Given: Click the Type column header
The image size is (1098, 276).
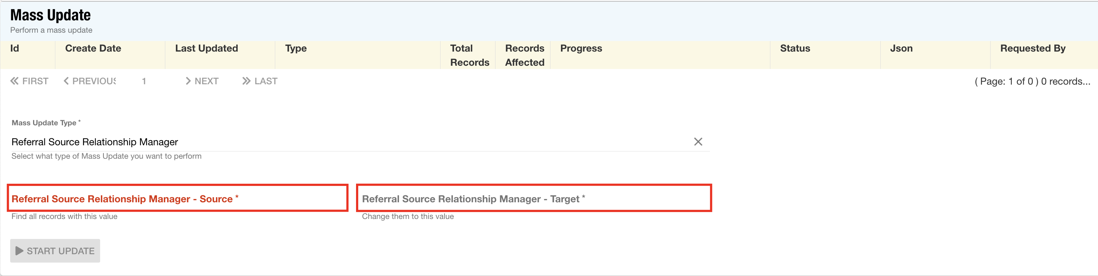Looking at the screenshot, I should [x=296, y=48].
